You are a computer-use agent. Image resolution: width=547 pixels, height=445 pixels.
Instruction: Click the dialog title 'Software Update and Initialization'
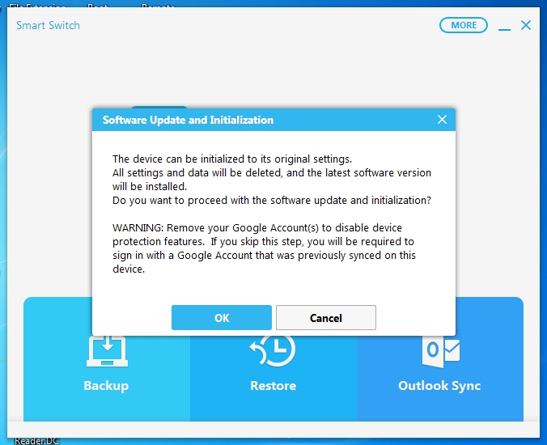(x=188, y=120)
